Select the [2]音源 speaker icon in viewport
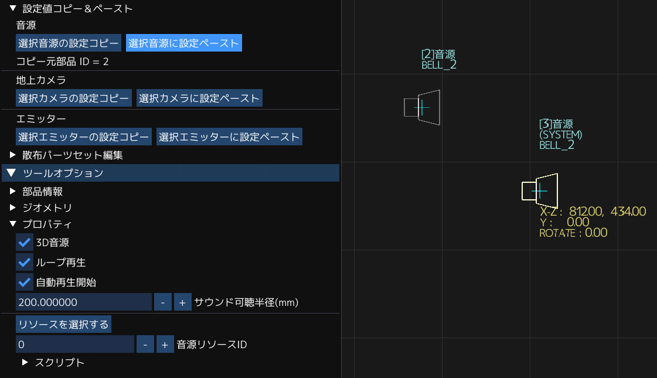657x378 pixels. [422, 107]
